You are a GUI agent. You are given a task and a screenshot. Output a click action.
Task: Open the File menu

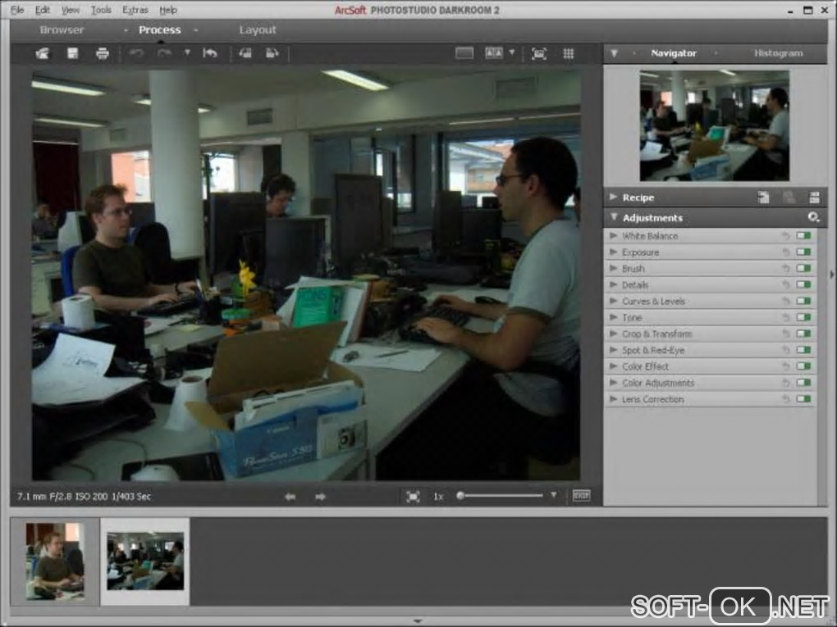pyautogui.click(x=17, y=10)
